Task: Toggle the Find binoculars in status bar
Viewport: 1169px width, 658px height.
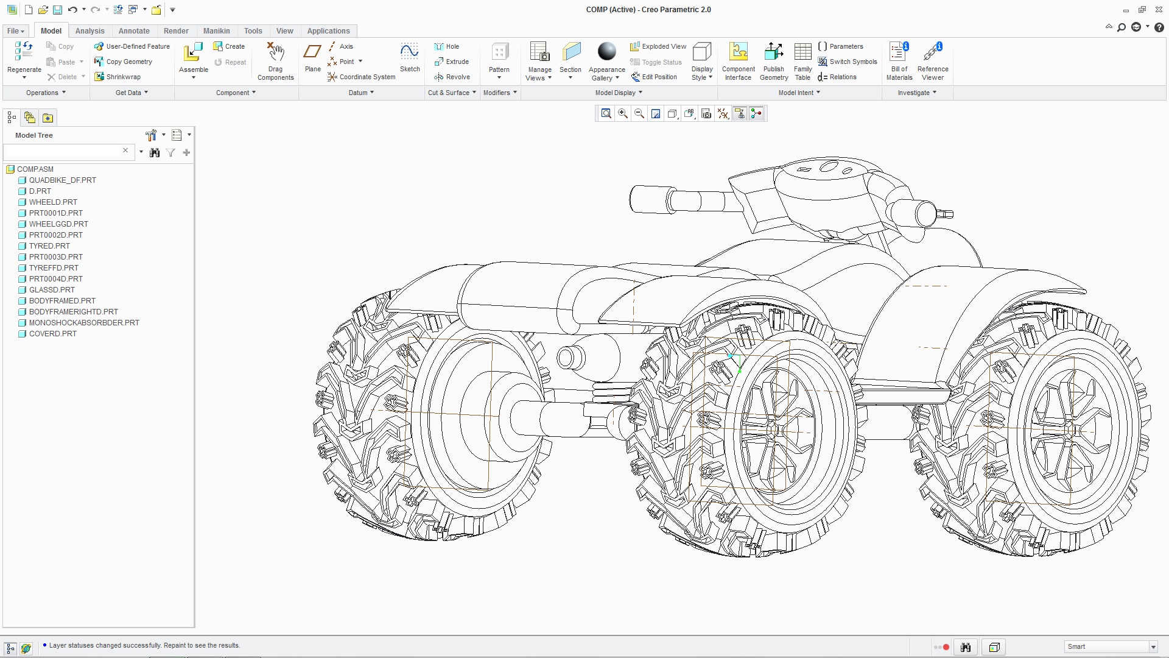Action: [x=966, y=647]
